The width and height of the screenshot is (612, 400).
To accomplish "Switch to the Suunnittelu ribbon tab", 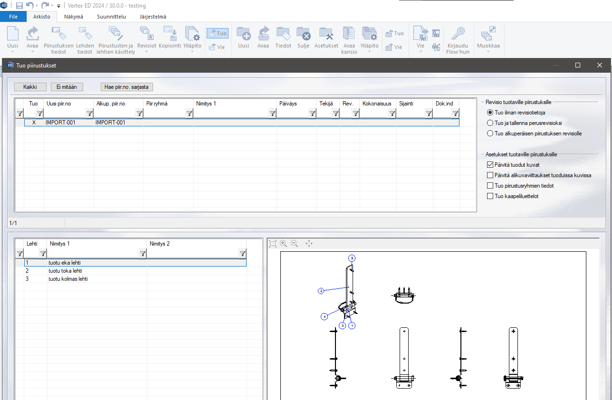I will coord(111,17).
